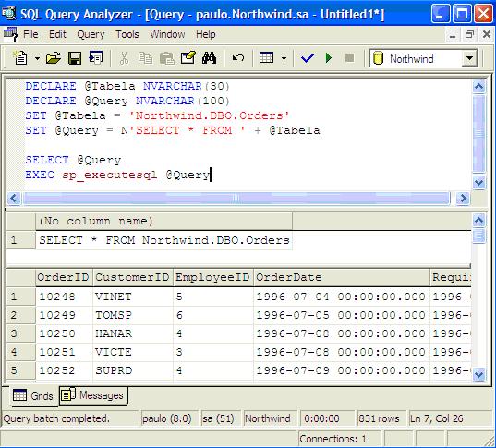Open the Window menu

[167, 34]
